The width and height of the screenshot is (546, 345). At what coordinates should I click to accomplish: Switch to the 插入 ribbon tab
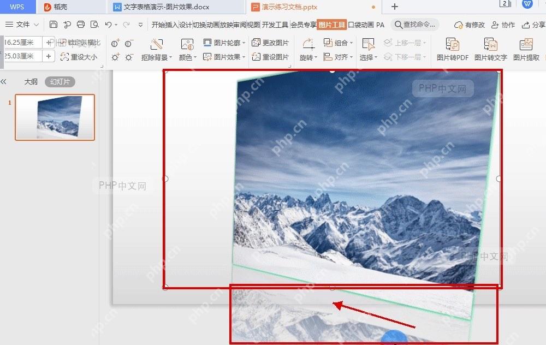[x=171, y=25]
